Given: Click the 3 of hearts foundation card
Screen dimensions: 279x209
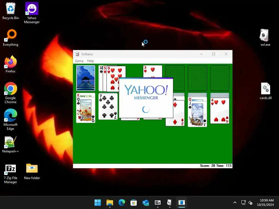Looking at the screenshot, I should (x=153, y=71).
